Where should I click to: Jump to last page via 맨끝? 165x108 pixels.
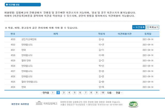pos(119,93)
